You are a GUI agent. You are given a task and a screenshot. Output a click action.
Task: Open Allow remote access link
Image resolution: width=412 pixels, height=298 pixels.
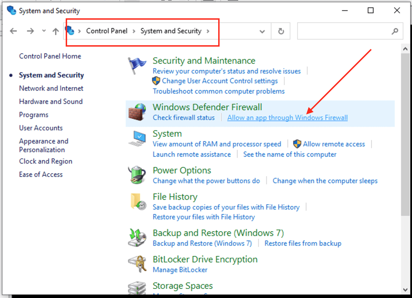pyautogui.click(x=334, y=144)
